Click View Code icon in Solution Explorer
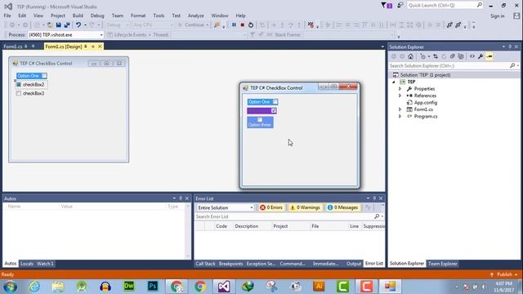The width and height of the screenshot is (523, 294). (472, 56)
